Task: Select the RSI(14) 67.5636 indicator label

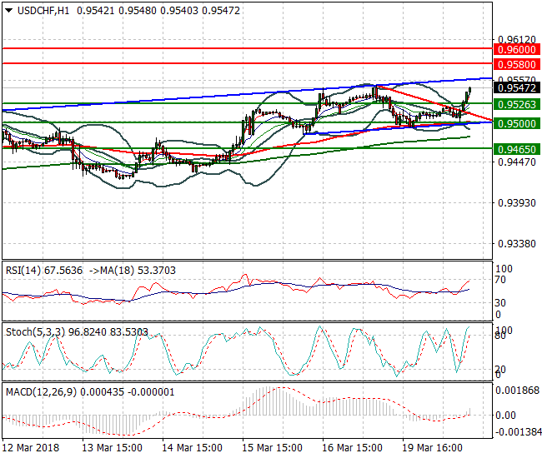Action: (x=44, y=271)
